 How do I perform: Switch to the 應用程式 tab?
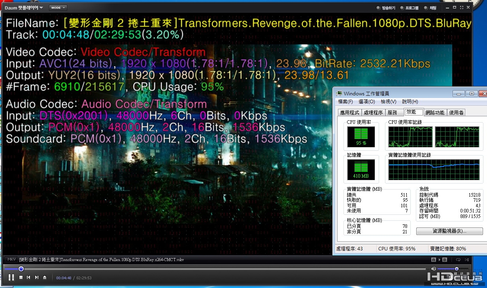tap(350, 113)
